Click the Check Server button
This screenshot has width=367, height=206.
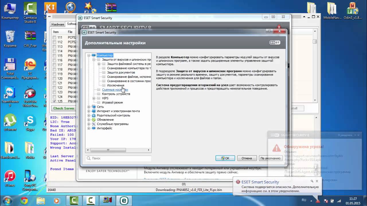[64, 108]
